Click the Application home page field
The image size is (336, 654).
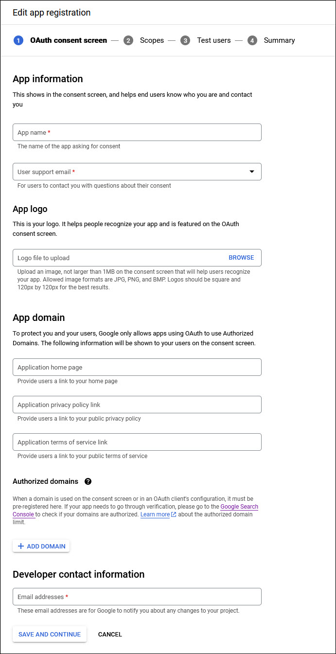[137, 367]
